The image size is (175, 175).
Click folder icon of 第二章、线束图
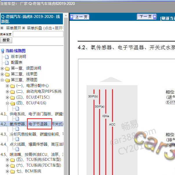pos(7,74)
